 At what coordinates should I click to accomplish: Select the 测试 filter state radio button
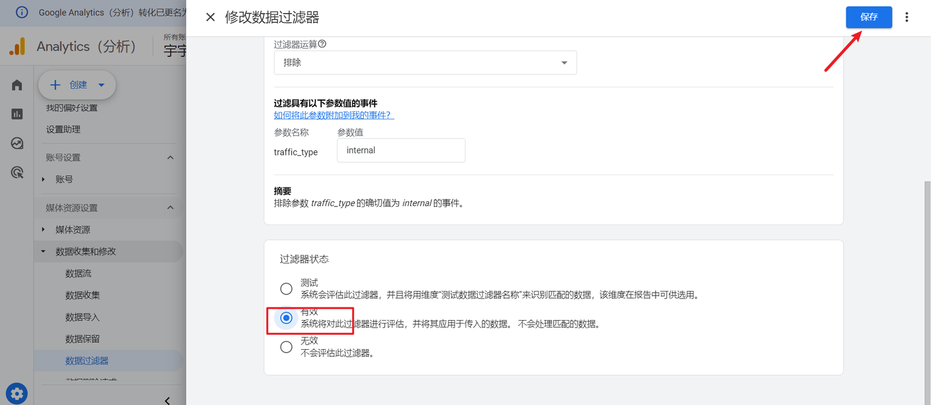(286, 289)
